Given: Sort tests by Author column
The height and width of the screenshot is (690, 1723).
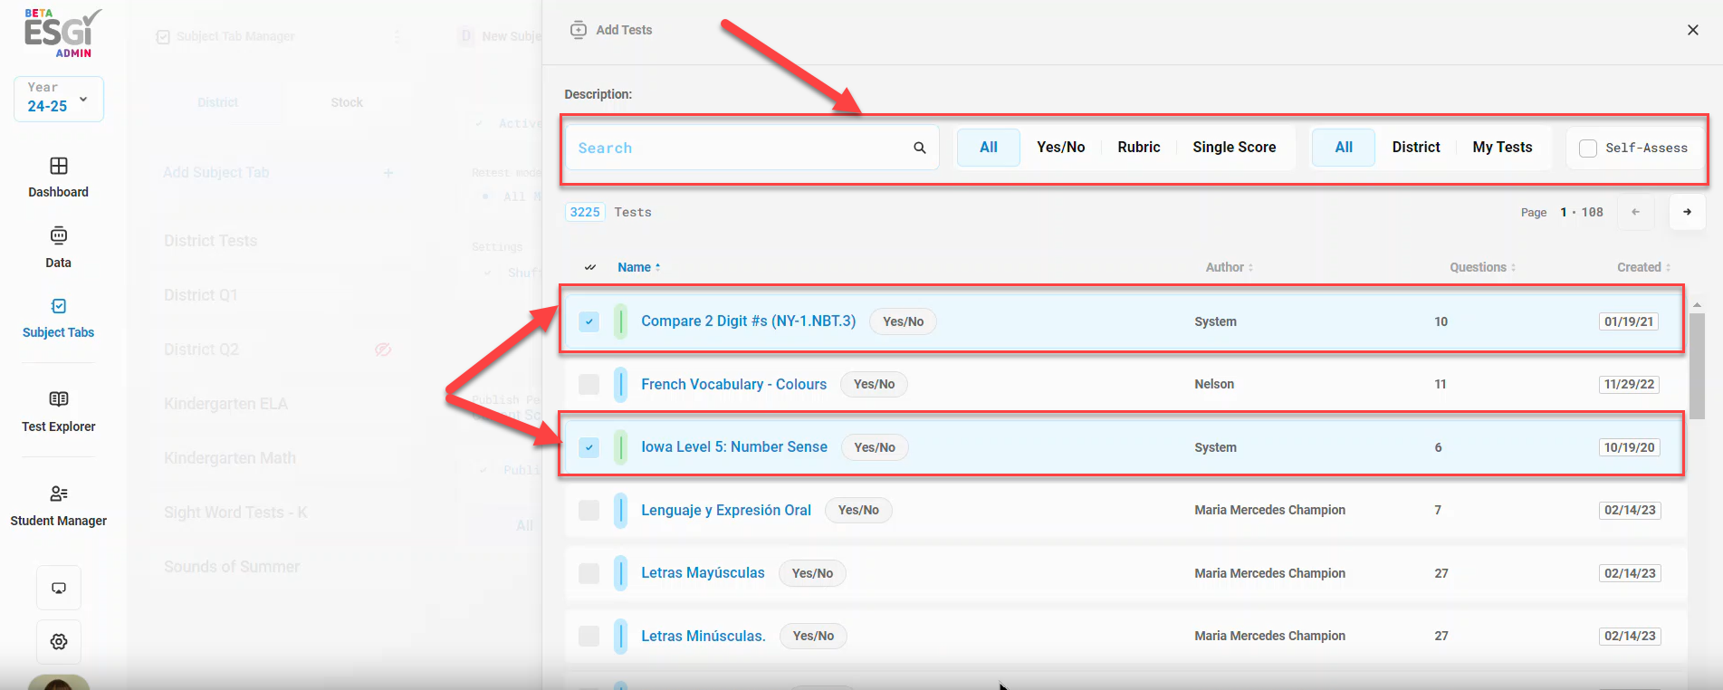Looking at the screenshot, I should (x=1229, y=267).
